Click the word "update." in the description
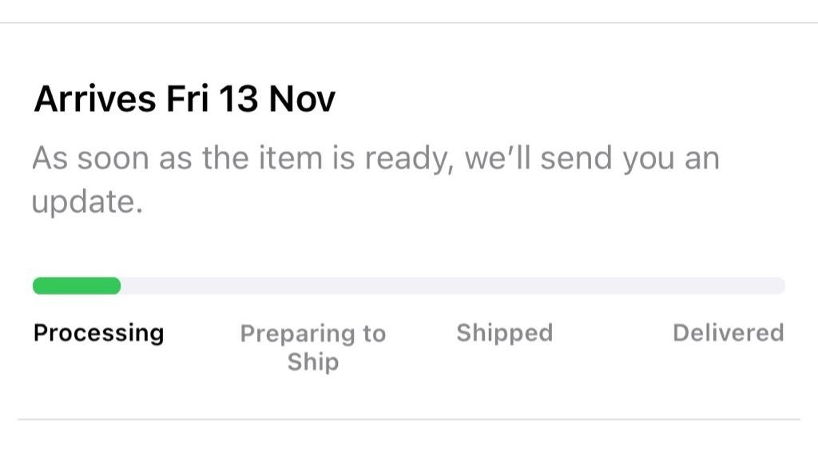818x467 pixels. tap(87, 202)
